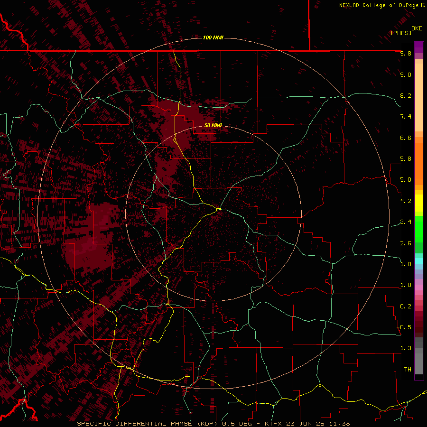
Task: Click the 7.4 scale value
Action: [x=406, y=117]
